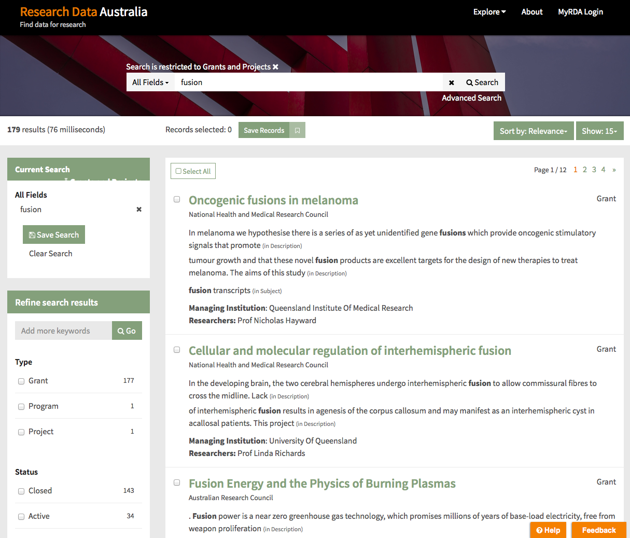Open the Show 15 results dropdown
The width and height of the screenshot is (630, 538).
(599, 131)
